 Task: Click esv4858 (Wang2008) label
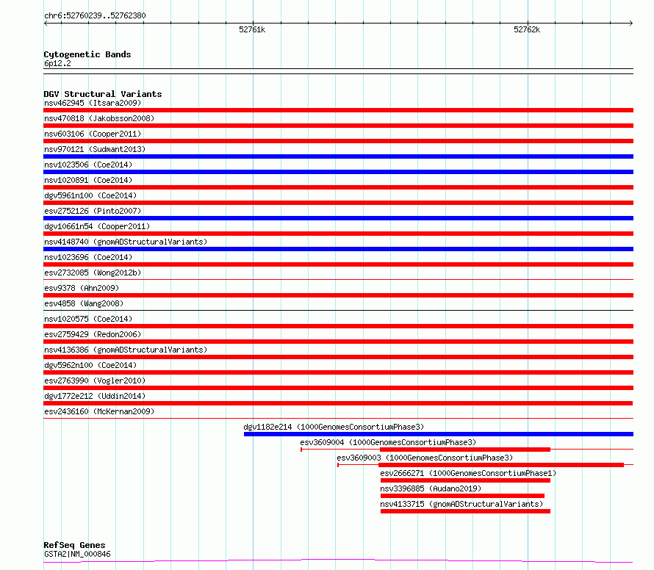[x=84, y=303]
